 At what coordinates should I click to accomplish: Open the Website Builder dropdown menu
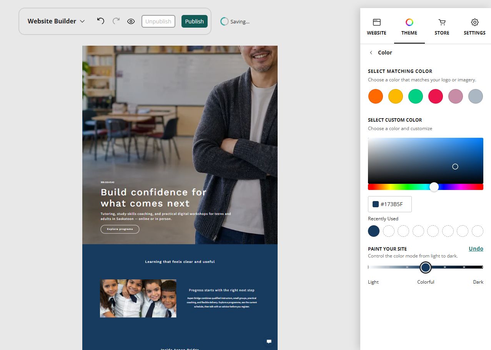[x=56, y=21]
